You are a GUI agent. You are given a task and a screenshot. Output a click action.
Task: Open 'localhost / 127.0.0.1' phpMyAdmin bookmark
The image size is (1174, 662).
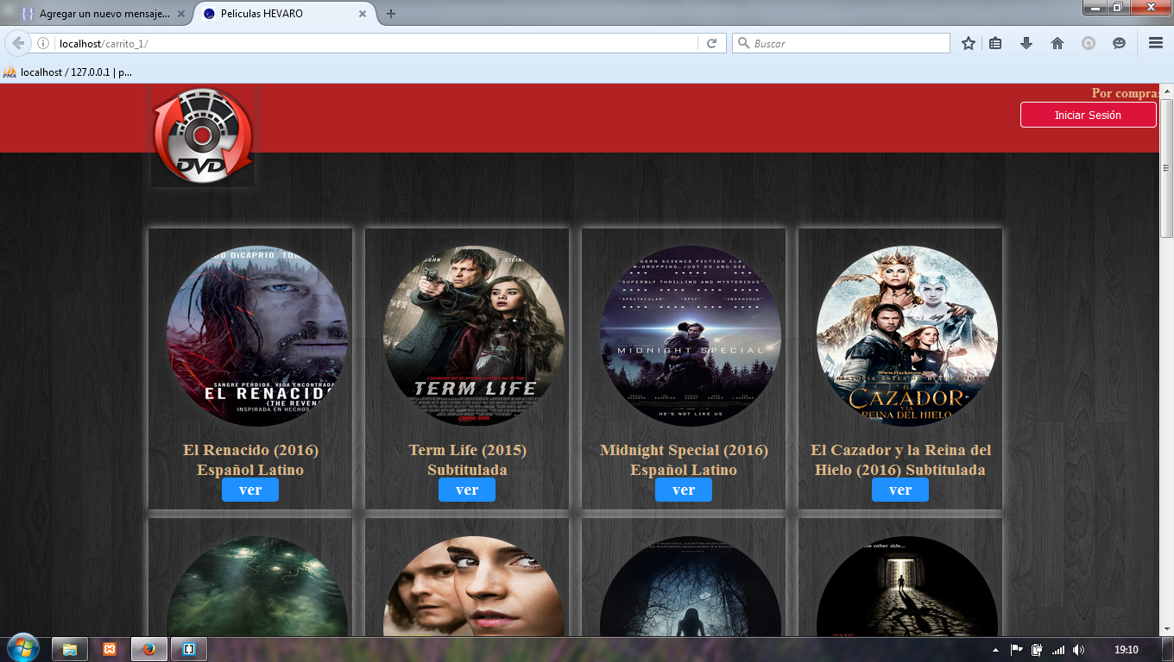(68, 72)
